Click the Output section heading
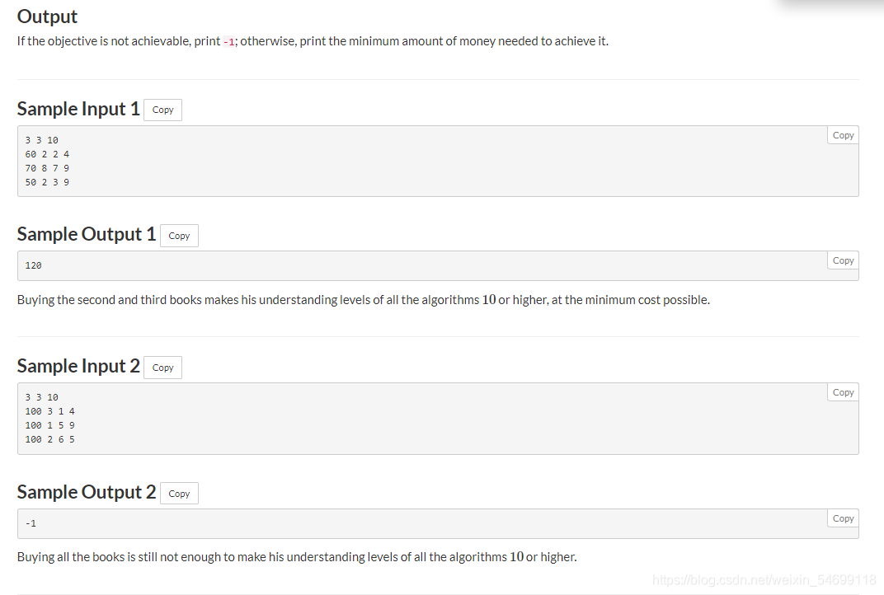Image resolution: width=884 pixels, height=595 pixels. [47, 17]
